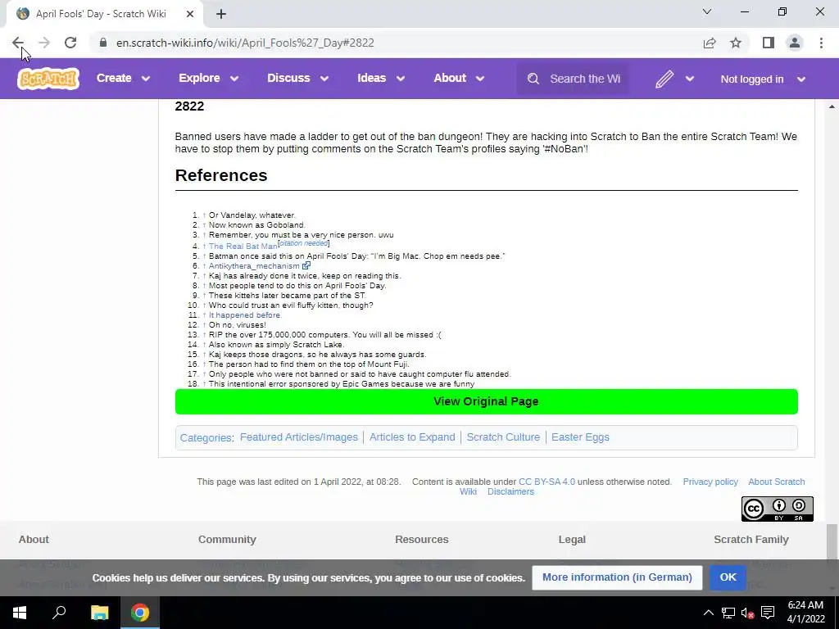The width and height of the screenshot is (839, 629).
Task: Open the Chrome profile avatar
Action: tap(795, 43)
